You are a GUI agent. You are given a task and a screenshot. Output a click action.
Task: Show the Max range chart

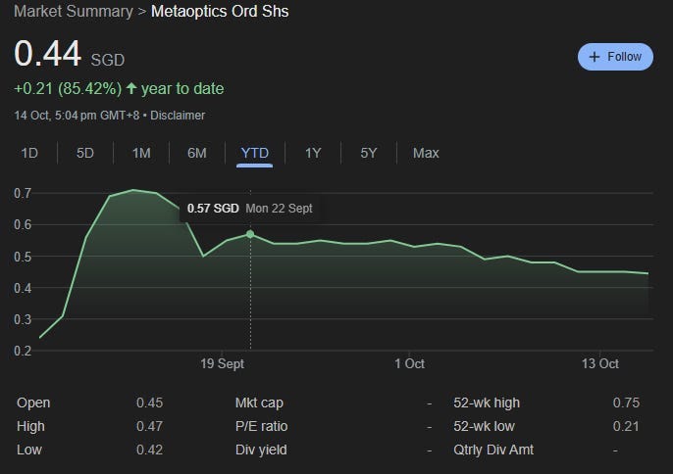426,153
